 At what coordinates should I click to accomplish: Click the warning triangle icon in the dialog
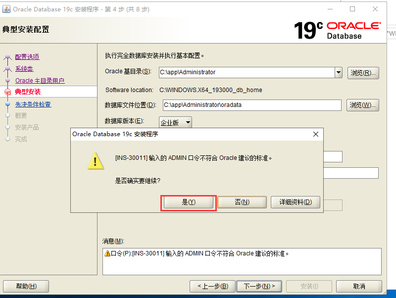[95, 160]
